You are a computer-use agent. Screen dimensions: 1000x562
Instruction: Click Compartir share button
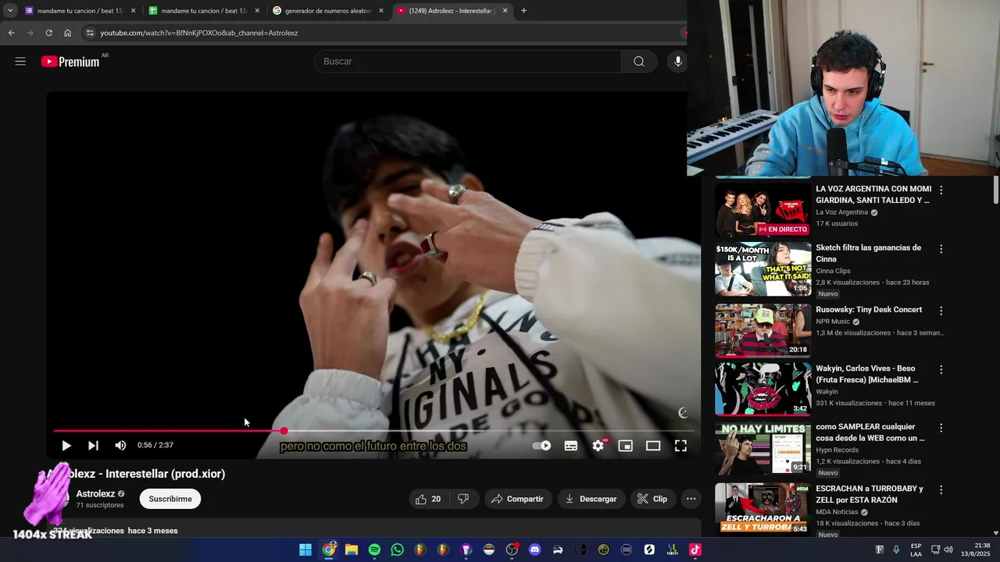tap(518, 499)
